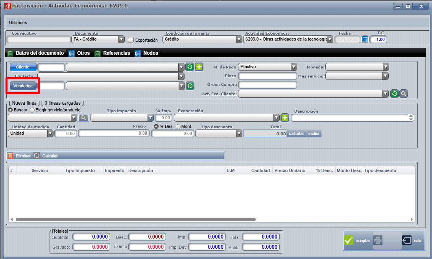This screenshot has height=259, width=432.
Task: Click the green plus icon beside Exoneración
Action: [x=284, y=117]
